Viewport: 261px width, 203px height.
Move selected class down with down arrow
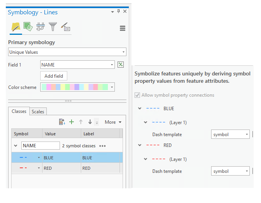tap(90, 122)
